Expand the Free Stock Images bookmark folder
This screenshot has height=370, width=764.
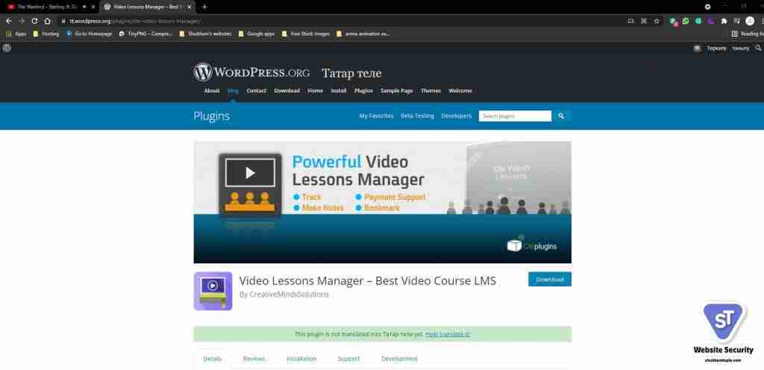click(x=305, y=34)
